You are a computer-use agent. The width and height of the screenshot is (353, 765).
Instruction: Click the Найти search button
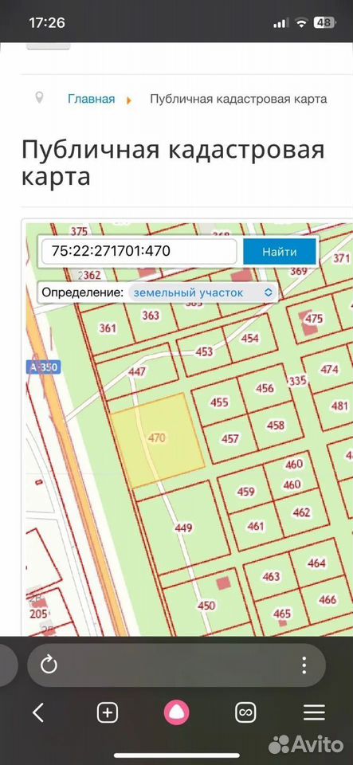point(280,252)
